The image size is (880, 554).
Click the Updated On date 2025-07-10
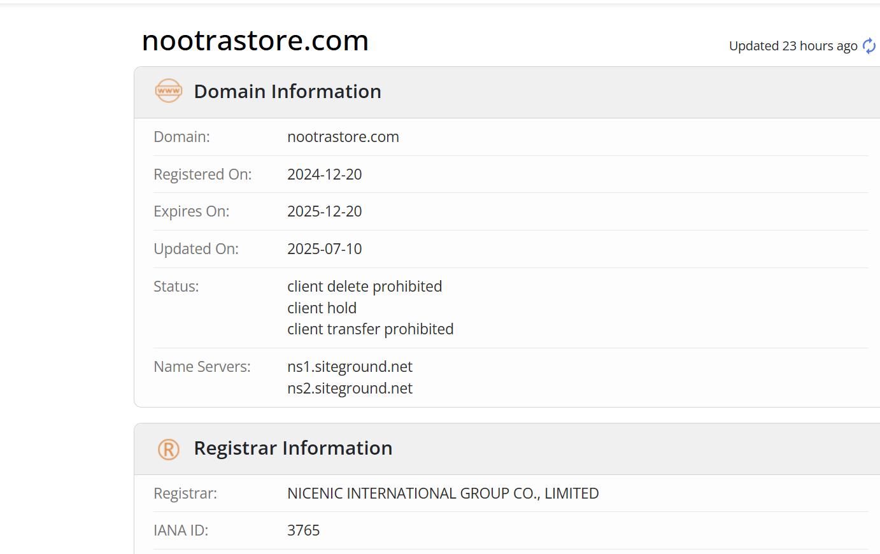click(324, 249)
